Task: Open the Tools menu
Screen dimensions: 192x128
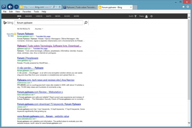Action: click(x=36, y=12)
